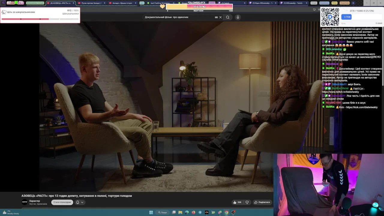Click SMoKiMo11 username in chat
This screenshot has width=384, height=216.
[339, 85]
